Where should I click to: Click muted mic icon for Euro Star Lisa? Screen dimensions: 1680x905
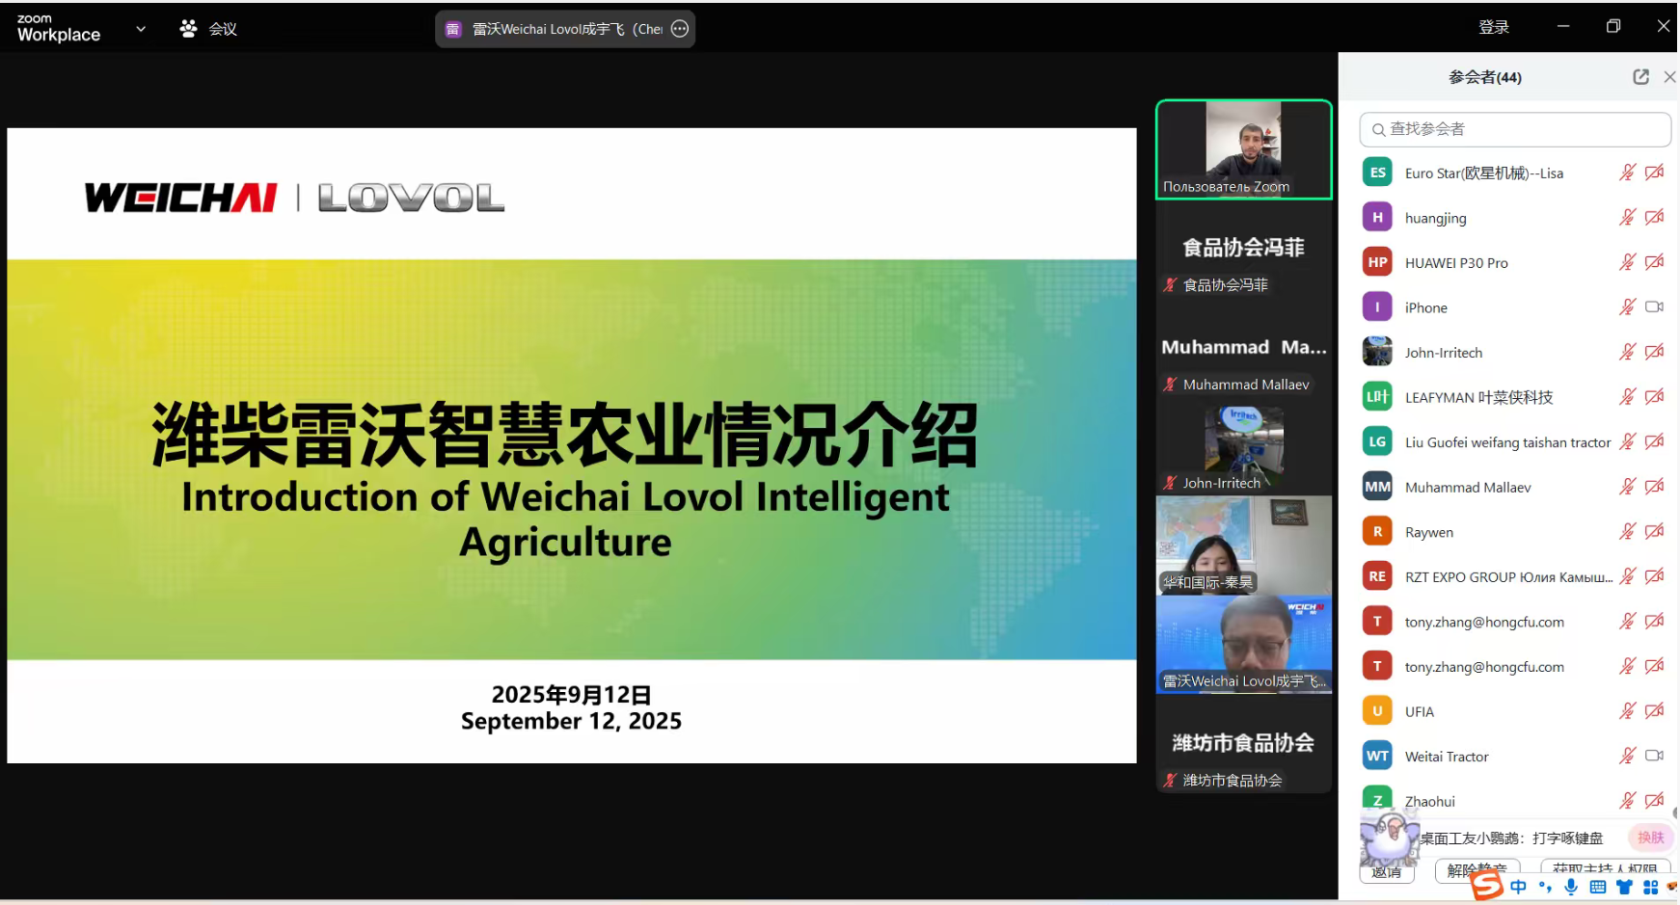(x=1627, y=173)
